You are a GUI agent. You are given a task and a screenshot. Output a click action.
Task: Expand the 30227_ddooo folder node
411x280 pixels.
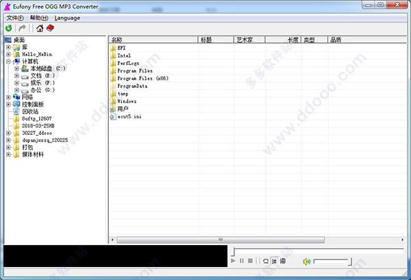(x=8, y=133)
